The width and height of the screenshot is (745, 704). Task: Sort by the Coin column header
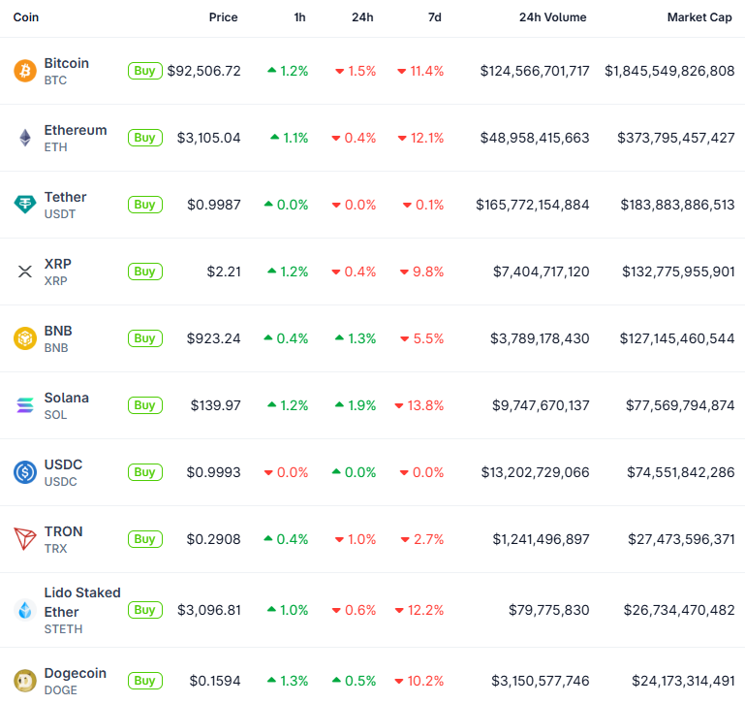(x=26, y=17)
